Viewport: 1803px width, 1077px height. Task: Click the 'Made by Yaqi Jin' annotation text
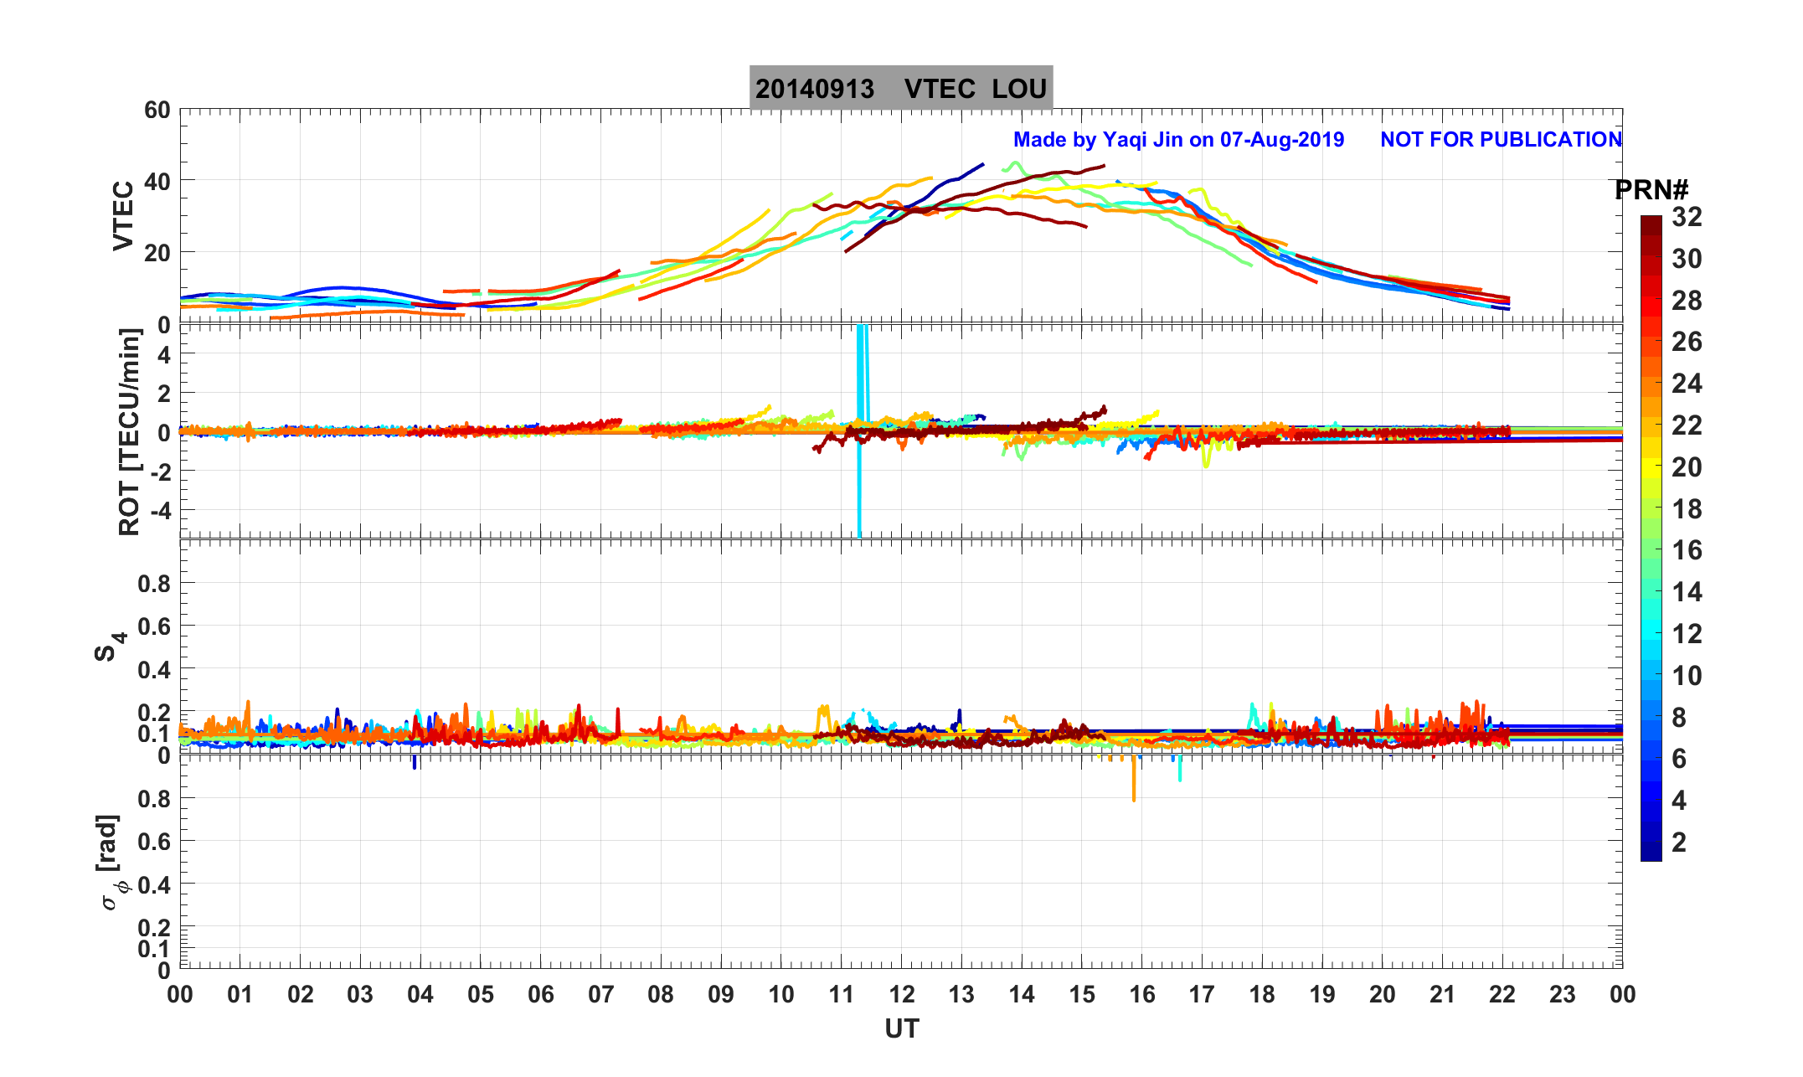(1177, 140)
